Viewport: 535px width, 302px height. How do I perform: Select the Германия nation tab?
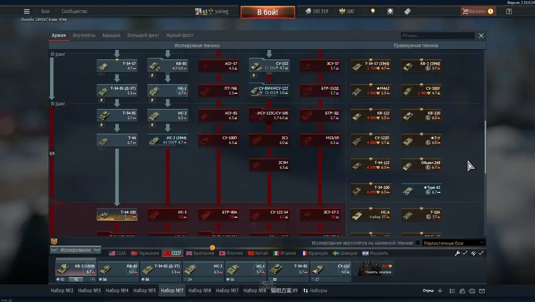pyautogui.click(x=145, y=253)
